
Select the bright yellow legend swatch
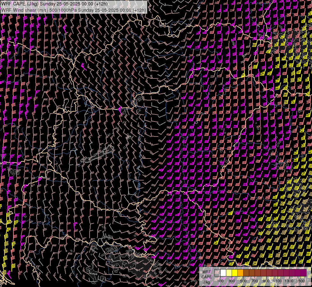click(235, 273)
